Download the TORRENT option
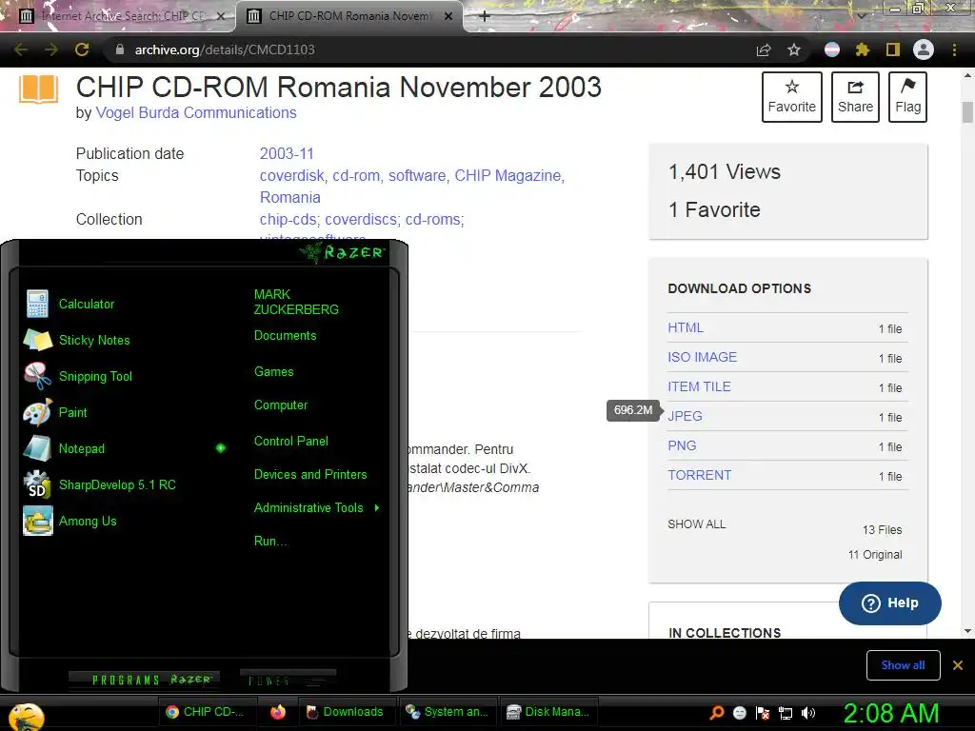 pyautogui.click(x=699, y=475)
